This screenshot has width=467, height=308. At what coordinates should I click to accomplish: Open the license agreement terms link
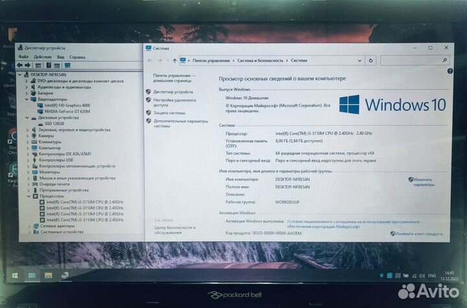pos(353,224)
